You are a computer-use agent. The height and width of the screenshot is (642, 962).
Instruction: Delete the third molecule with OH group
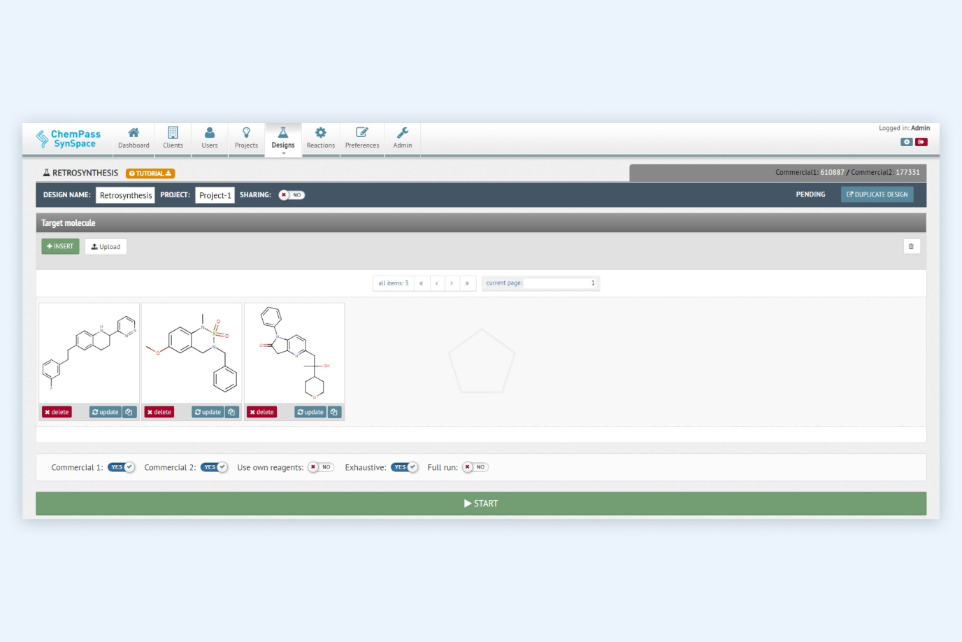point(261,412)
